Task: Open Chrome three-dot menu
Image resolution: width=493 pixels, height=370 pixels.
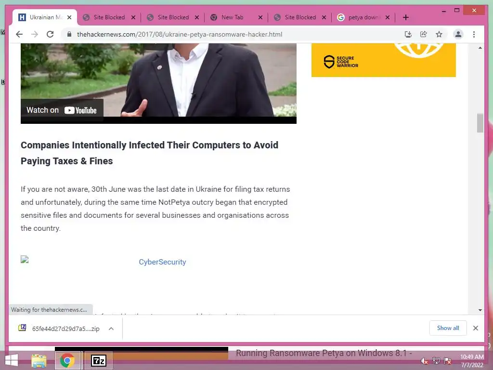Action: tap(474, 34)
